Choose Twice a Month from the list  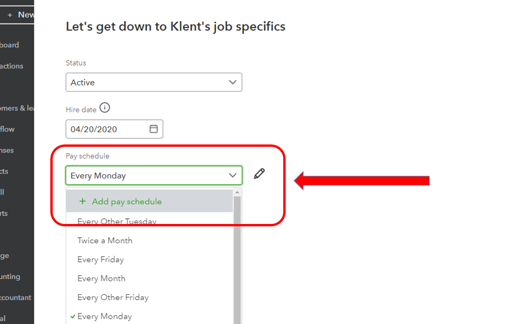[x=105, y=240]
